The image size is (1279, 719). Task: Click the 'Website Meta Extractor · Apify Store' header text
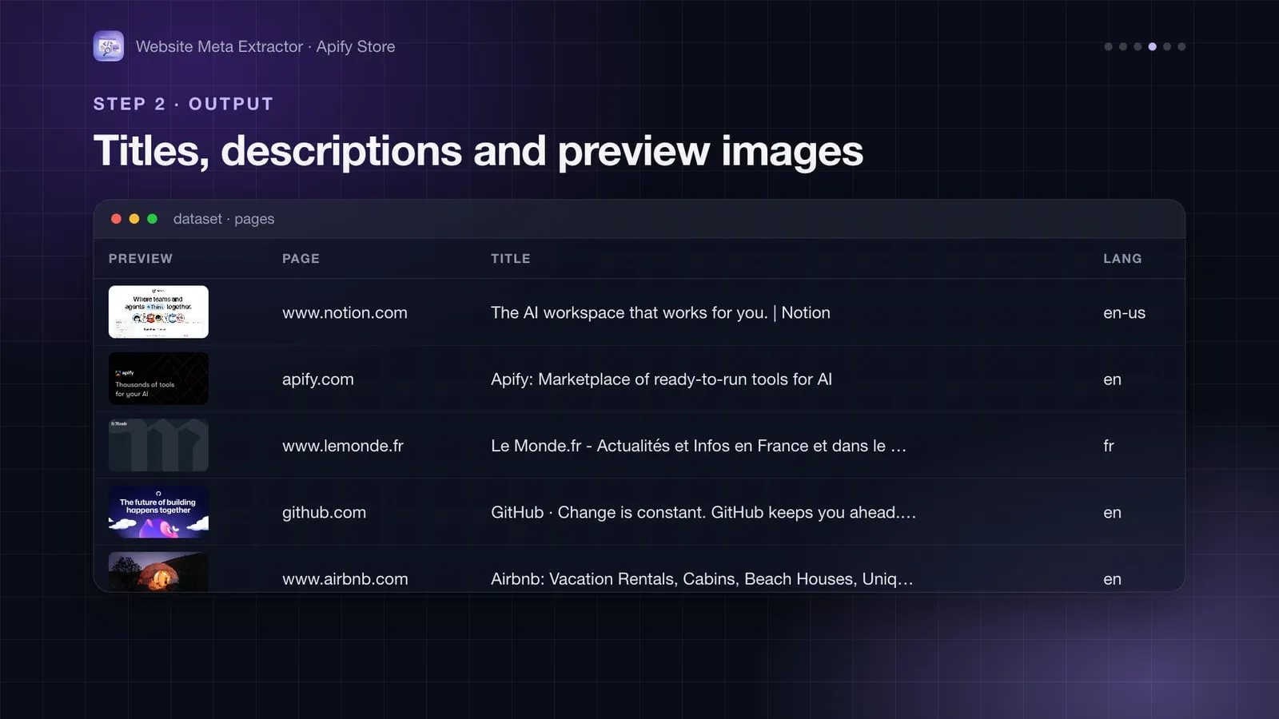point(265,46)
